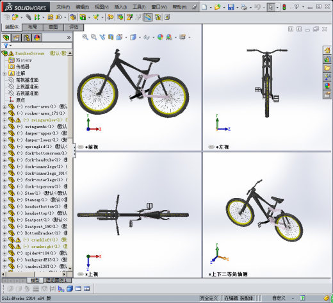Click the Save floppy disk icon
Screen dimensions: 333x303
point(231,7)
